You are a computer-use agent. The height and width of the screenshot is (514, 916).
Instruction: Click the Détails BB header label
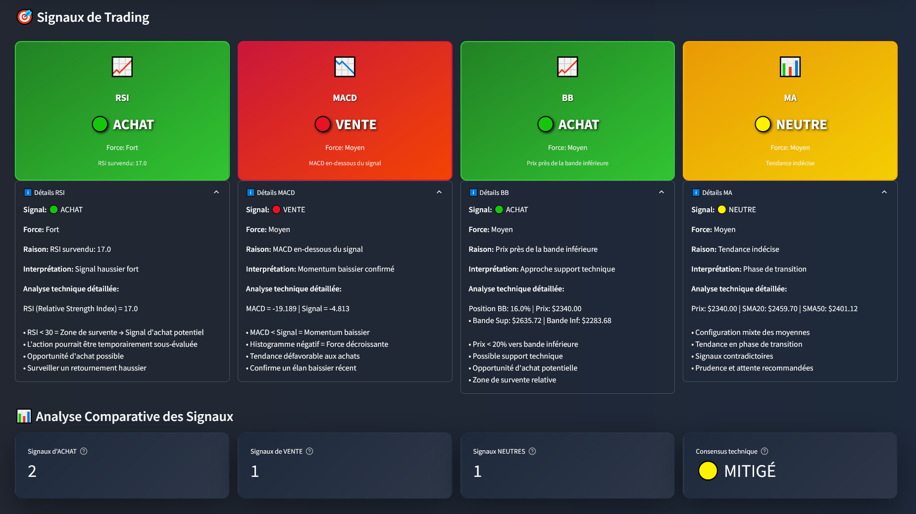(494, 192)
